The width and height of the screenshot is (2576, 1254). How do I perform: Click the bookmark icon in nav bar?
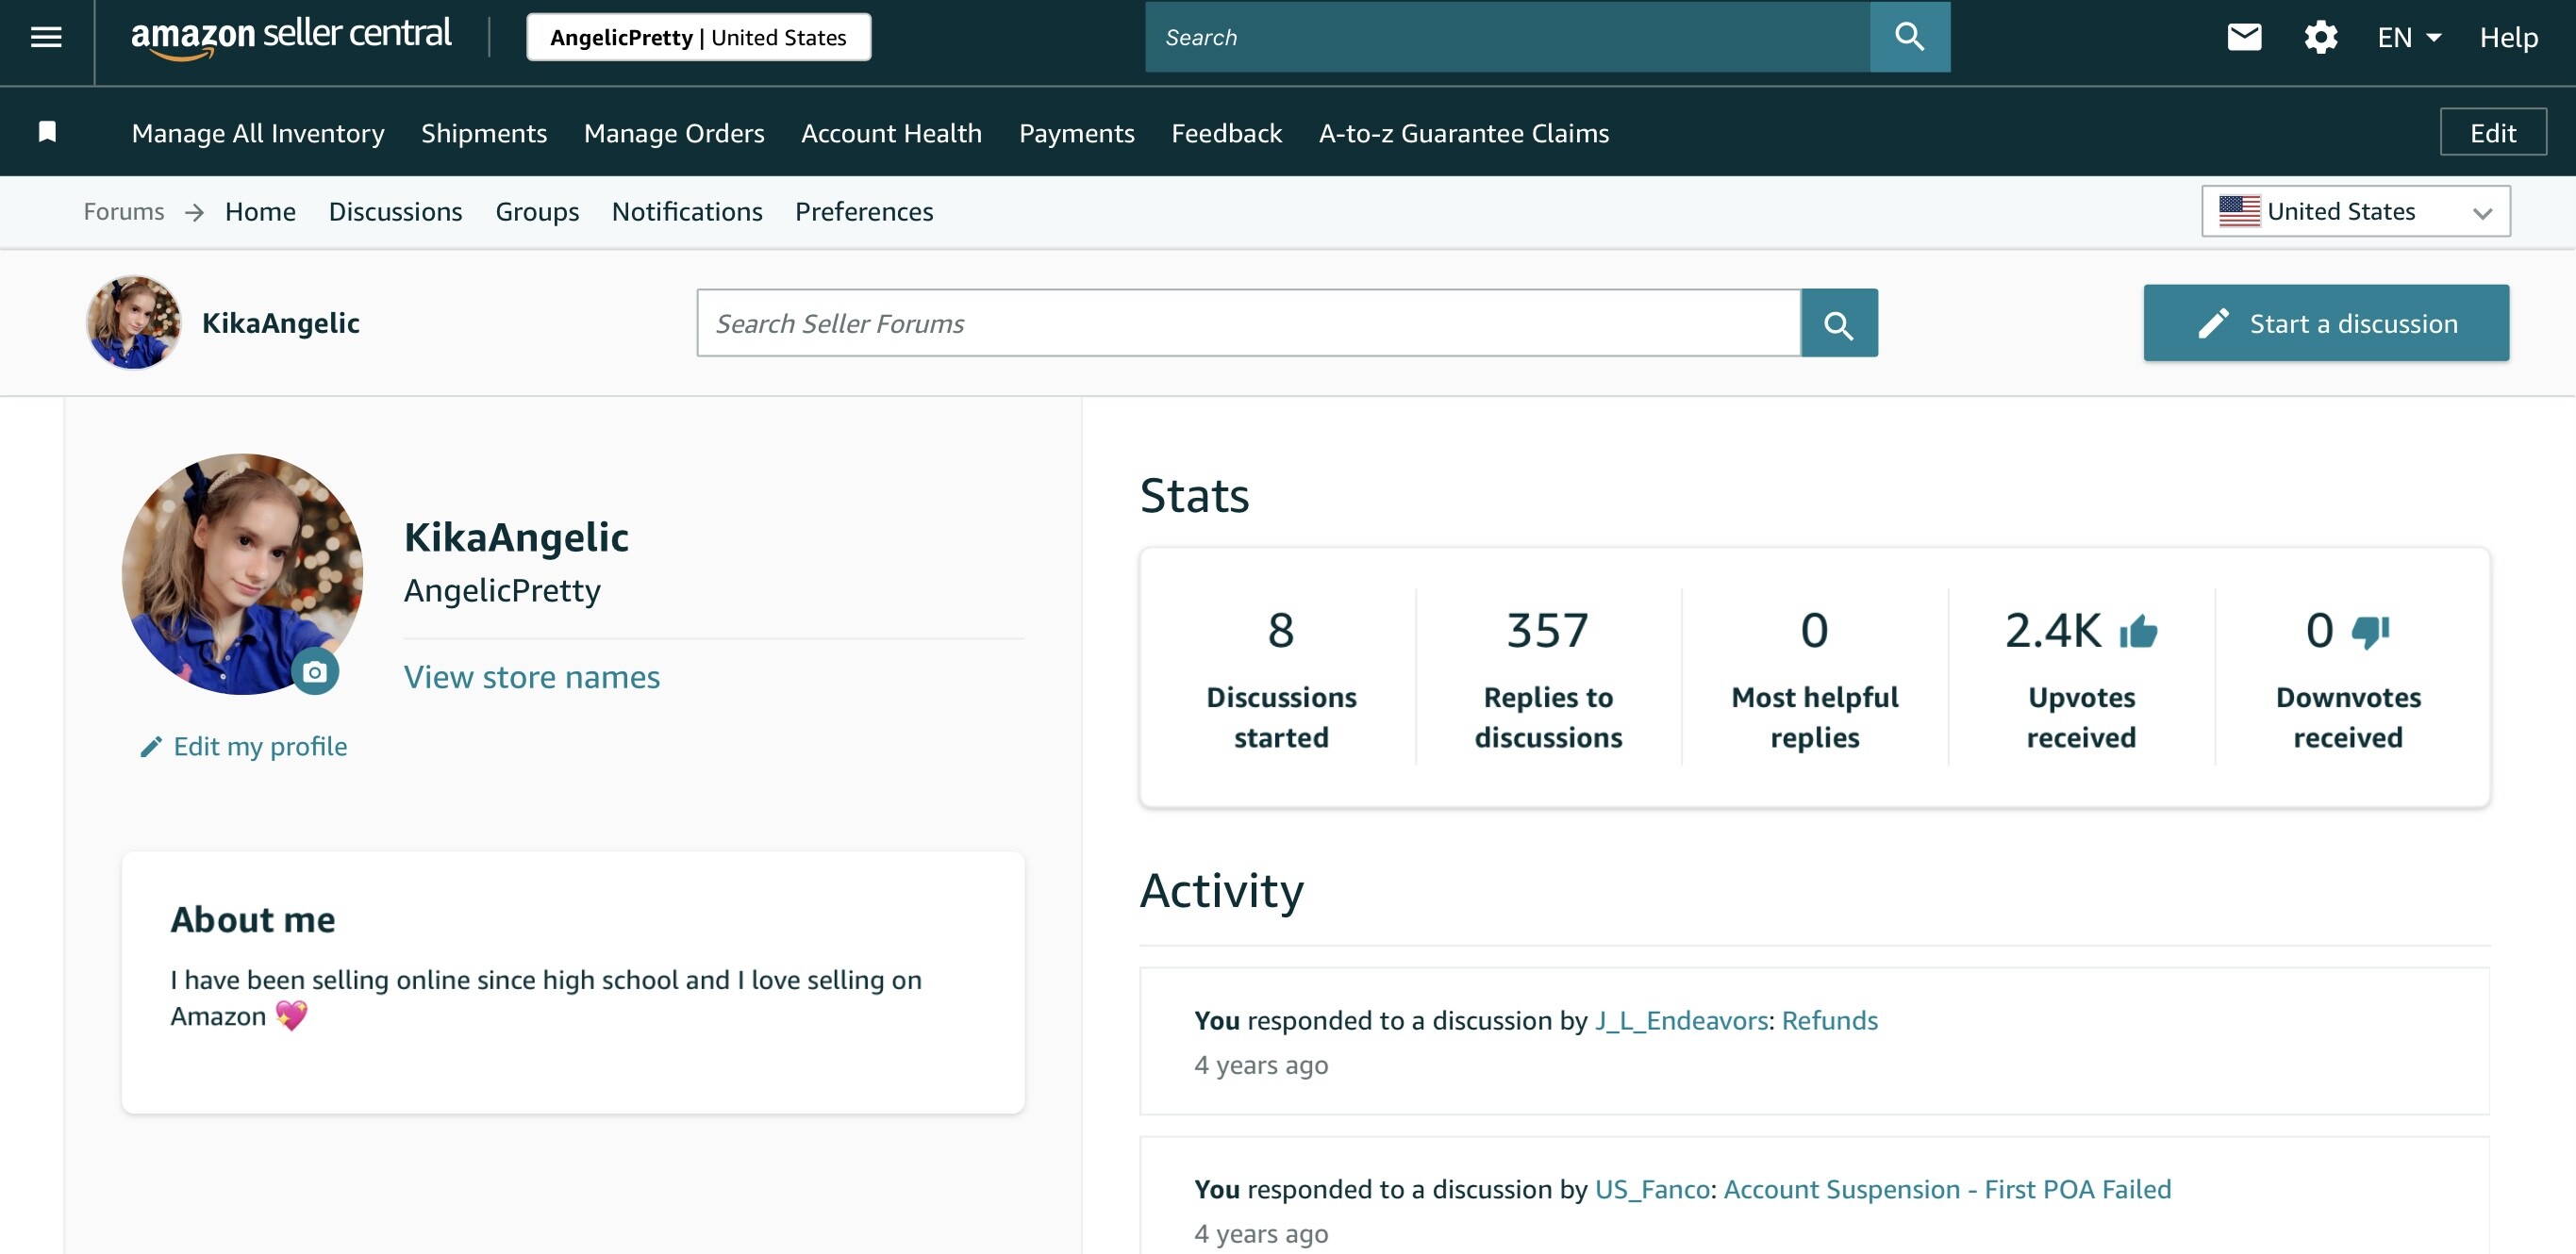pyautogui.click(x=47, y=132)
